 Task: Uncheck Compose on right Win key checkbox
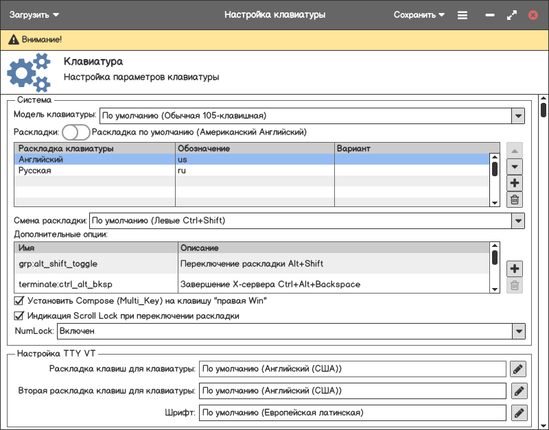tap(19, 300)
